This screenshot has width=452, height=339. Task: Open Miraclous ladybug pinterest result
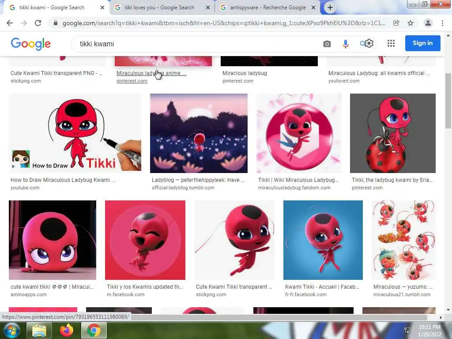[245, 73]
